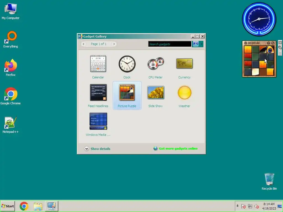Click the muted volume tray icon

pyautogui.click(x=256, y=206)
